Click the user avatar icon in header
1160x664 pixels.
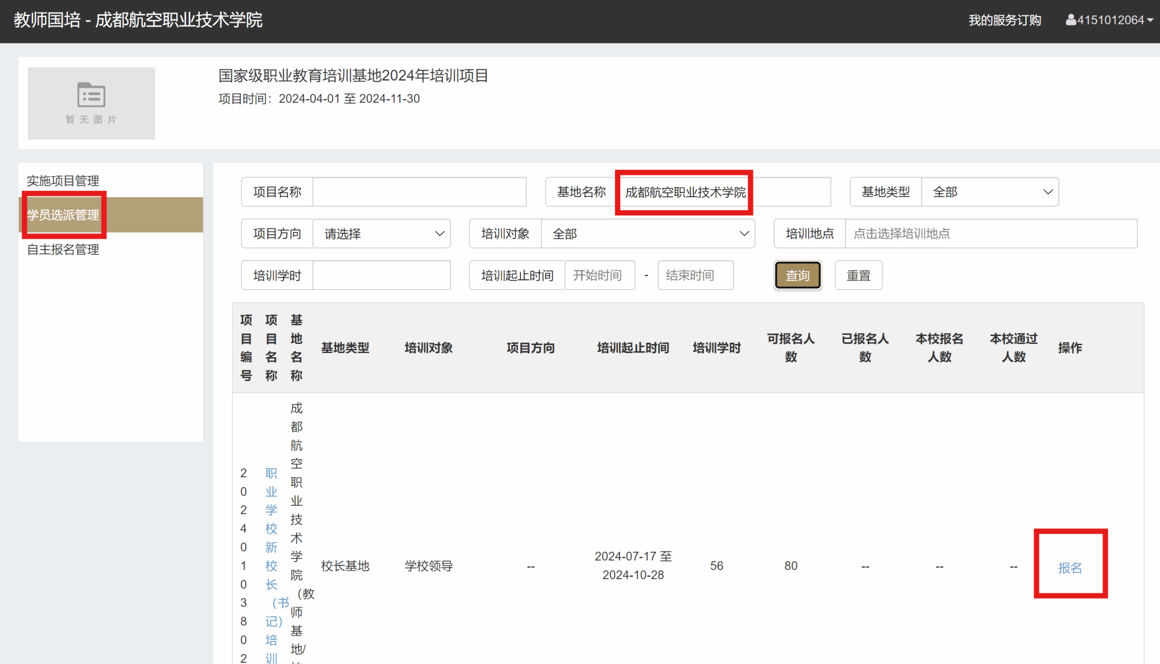tap(1071, 20)
